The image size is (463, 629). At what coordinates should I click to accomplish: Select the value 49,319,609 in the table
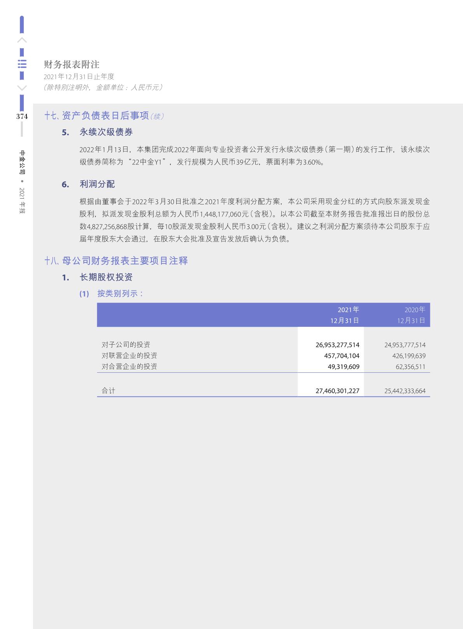344,366
